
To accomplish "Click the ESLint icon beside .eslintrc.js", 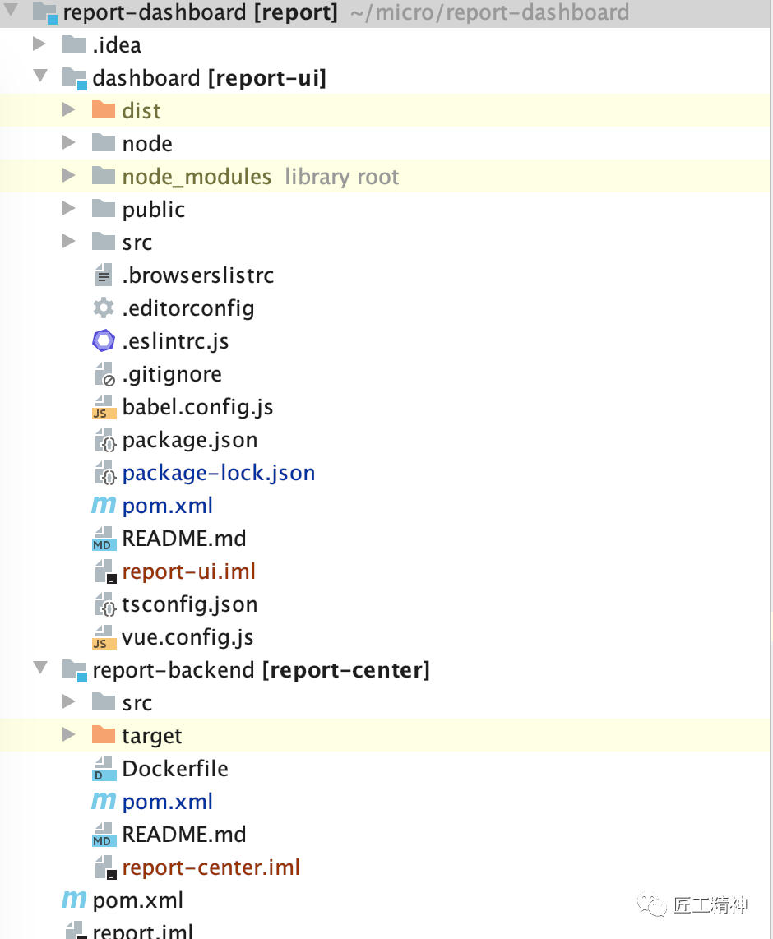I will click(x=104, y=341).
